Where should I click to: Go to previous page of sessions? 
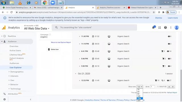click(x=169, y=87)
